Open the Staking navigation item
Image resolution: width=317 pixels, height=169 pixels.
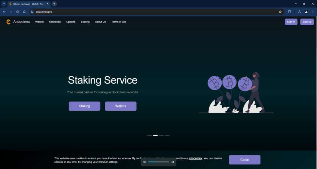(85, 22)
